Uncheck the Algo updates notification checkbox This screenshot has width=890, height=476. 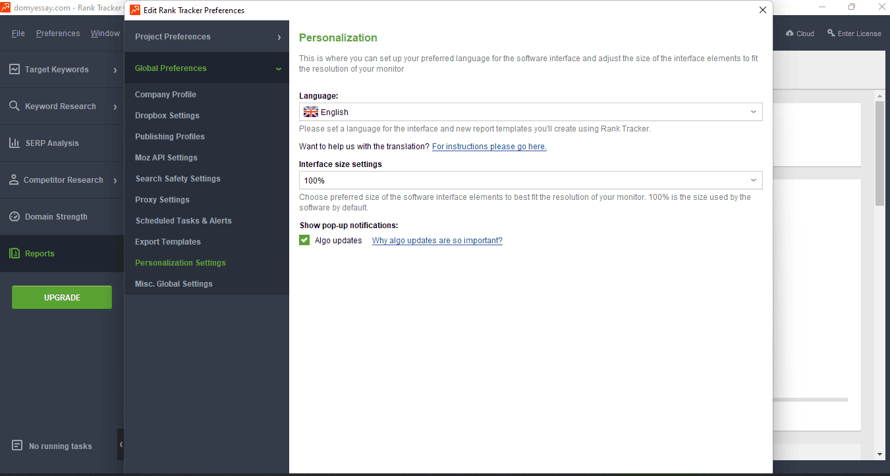[x=304, y=240]
